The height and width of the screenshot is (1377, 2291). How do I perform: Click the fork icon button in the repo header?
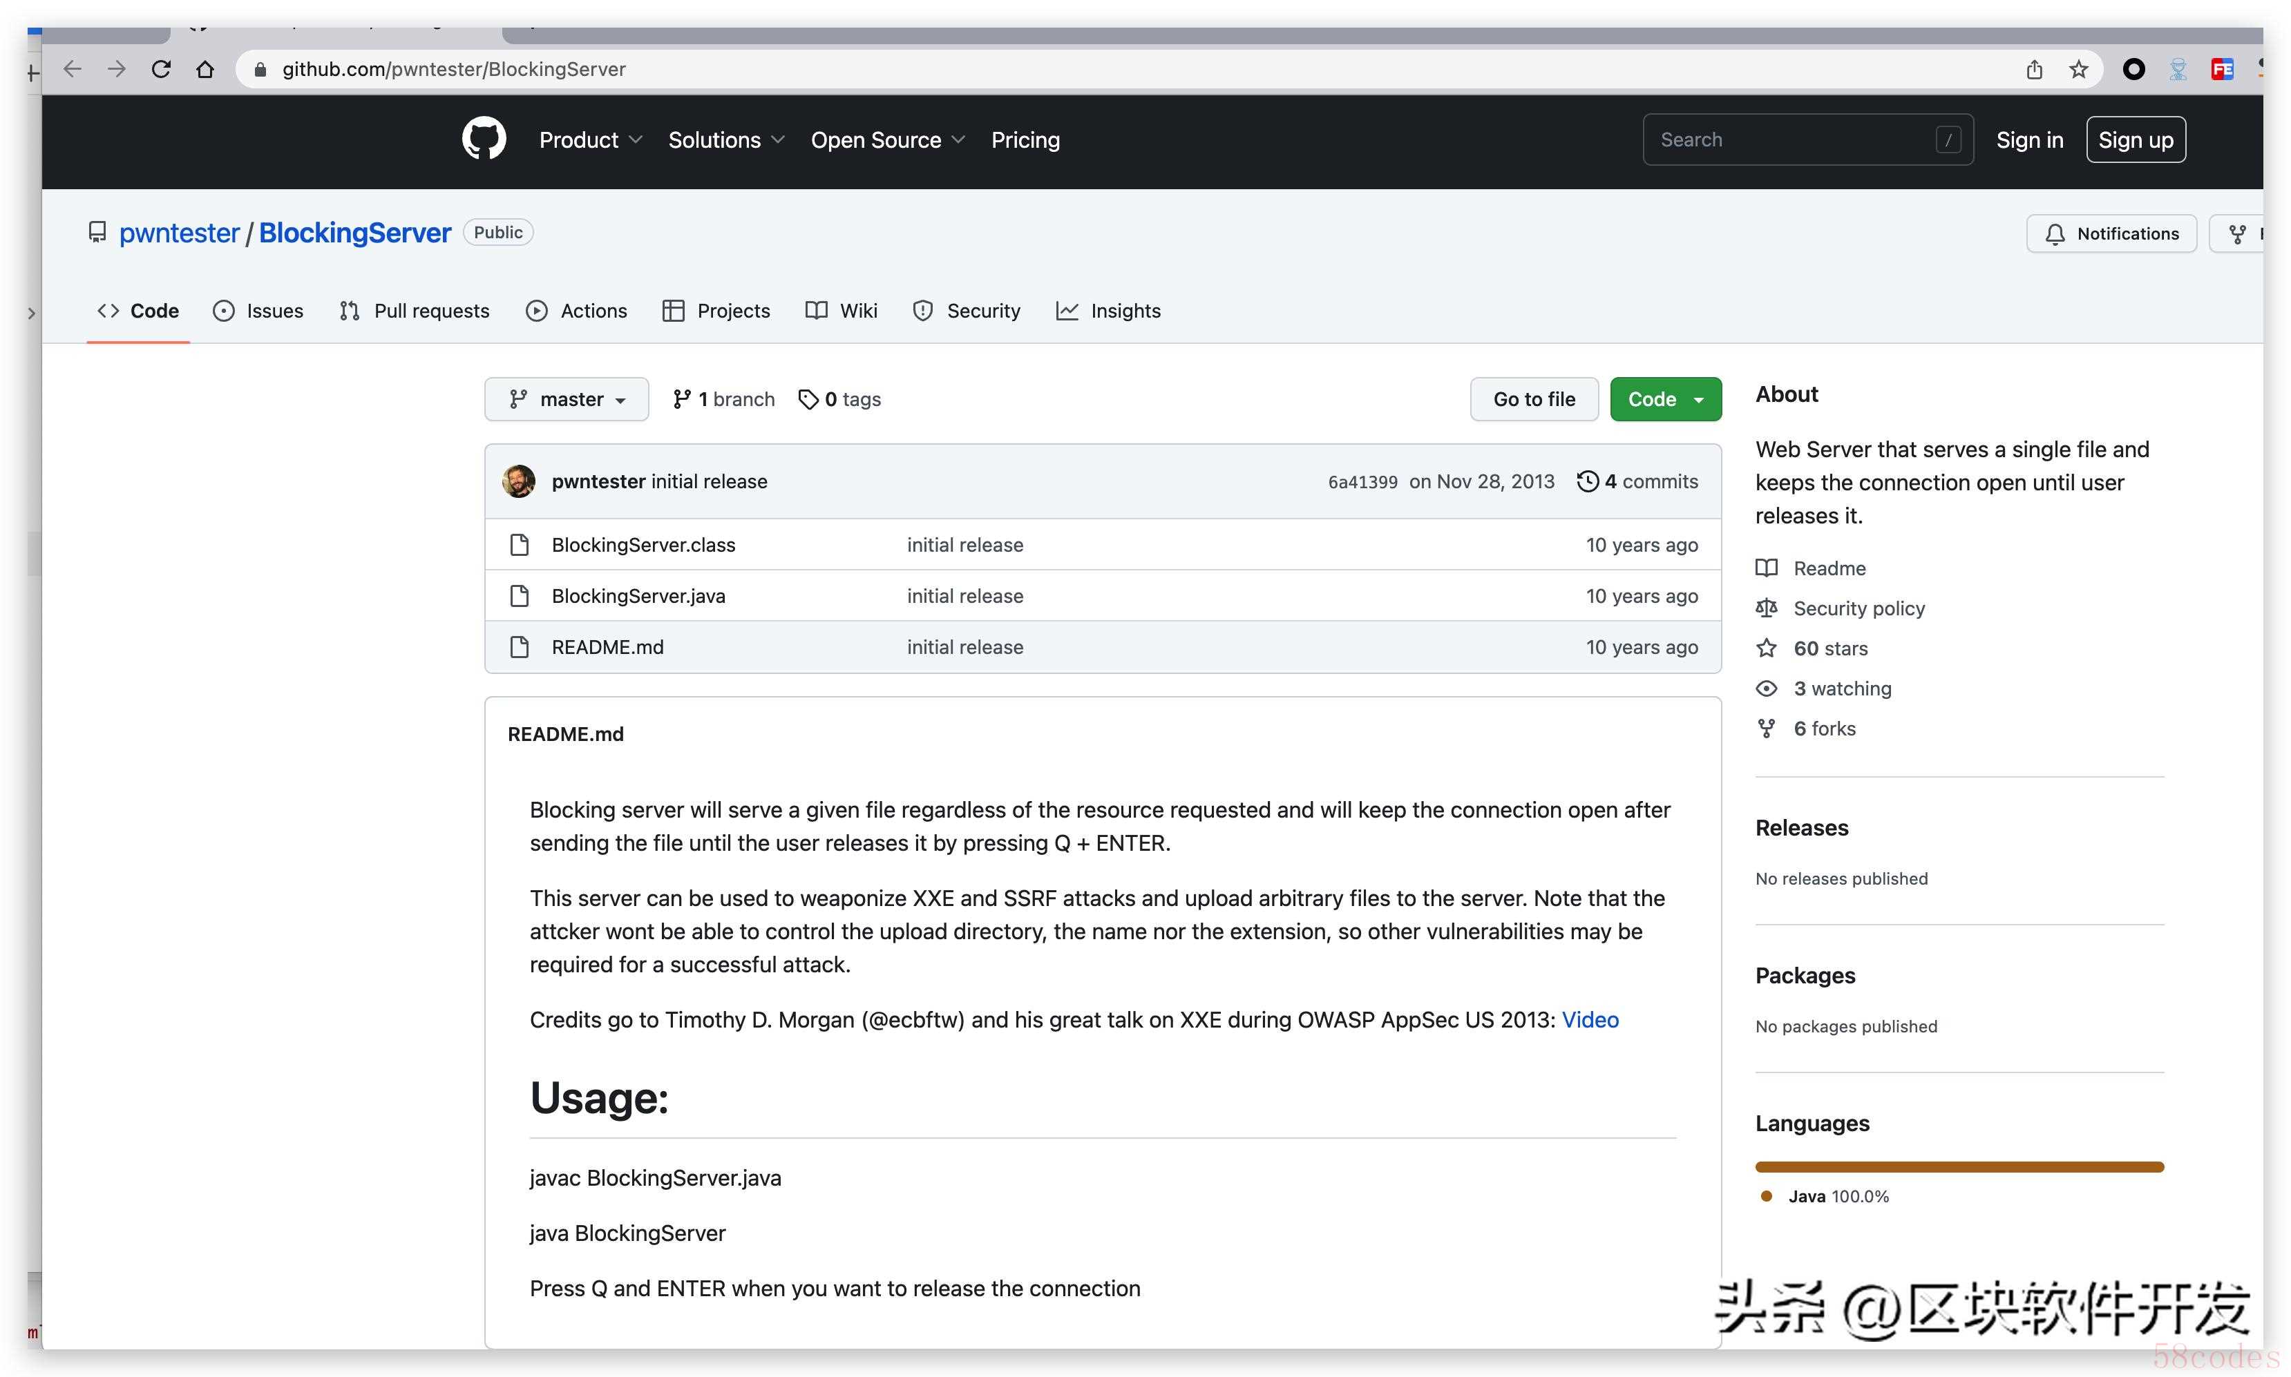point(2237,234)
